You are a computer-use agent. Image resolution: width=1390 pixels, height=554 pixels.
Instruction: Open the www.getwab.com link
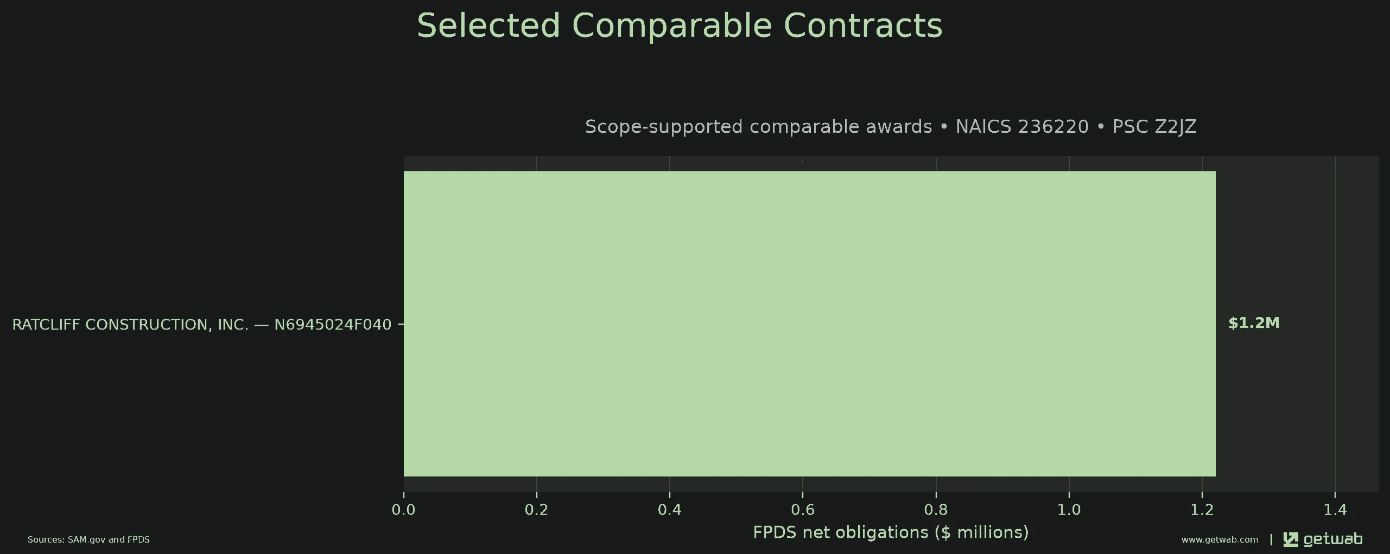click(x=1220, y=539)
